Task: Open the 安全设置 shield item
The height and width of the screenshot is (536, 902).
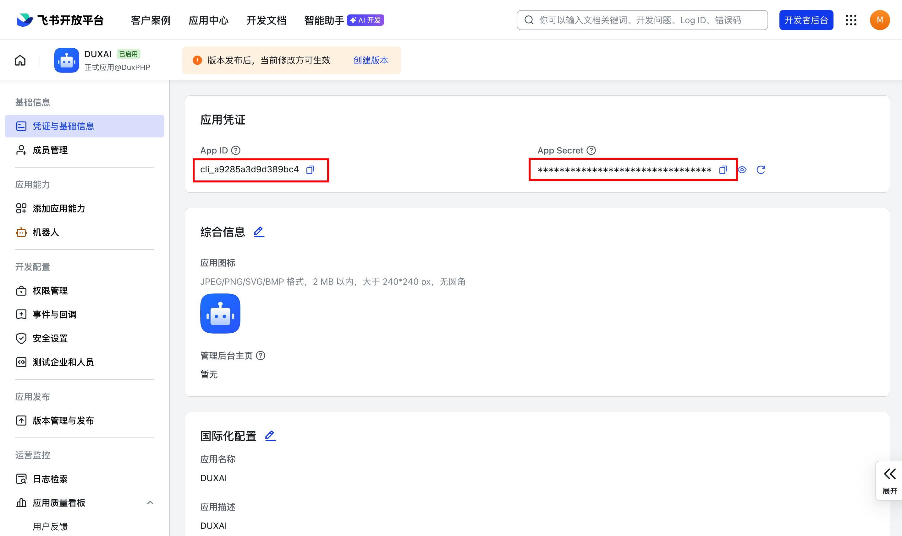Action: (50, 338)
